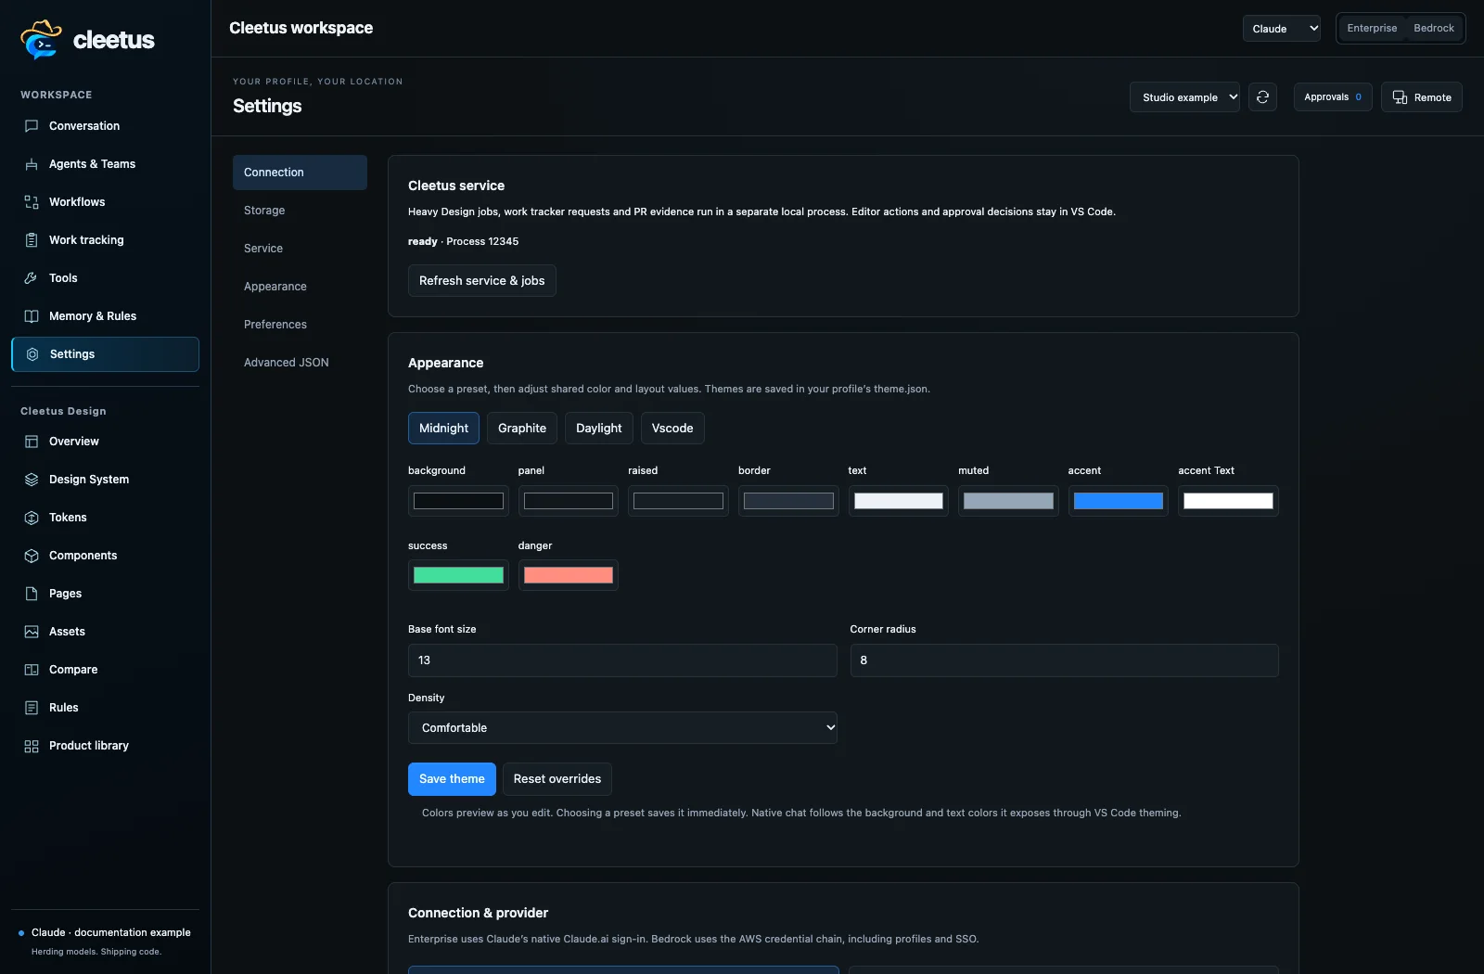Click the Rules list icon
1484x974 pixels.
coord(32,708)
